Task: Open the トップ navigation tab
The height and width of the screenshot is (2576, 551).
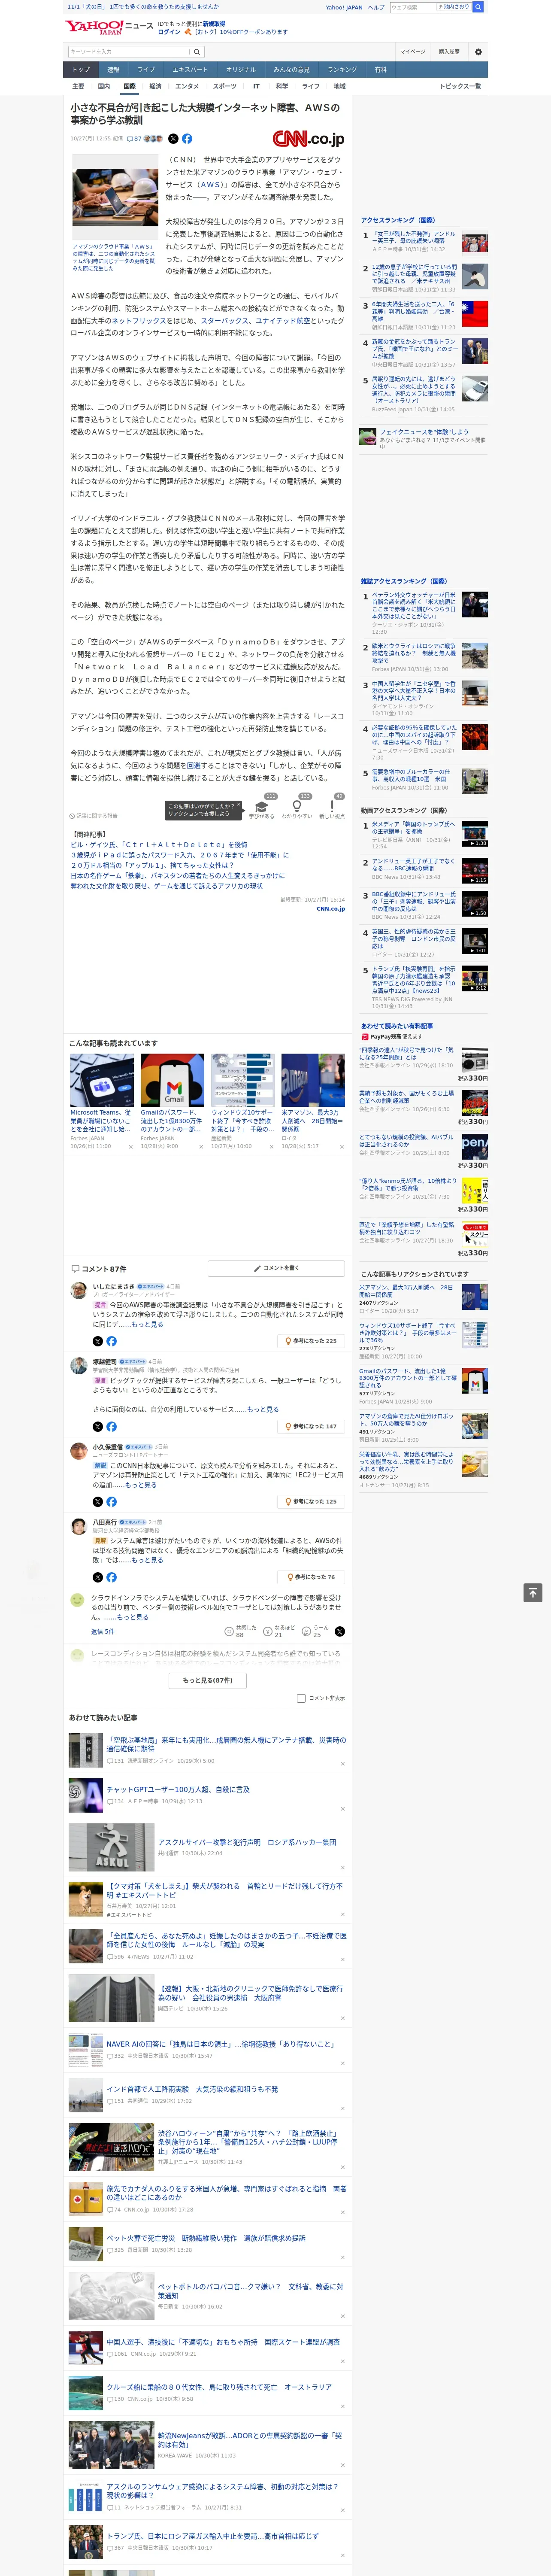Action: [81, 70]
